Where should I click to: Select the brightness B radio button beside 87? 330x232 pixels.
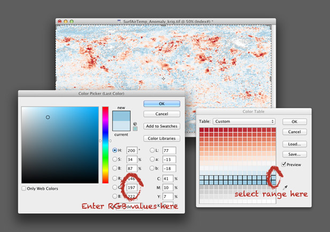(x=115, y=168)
